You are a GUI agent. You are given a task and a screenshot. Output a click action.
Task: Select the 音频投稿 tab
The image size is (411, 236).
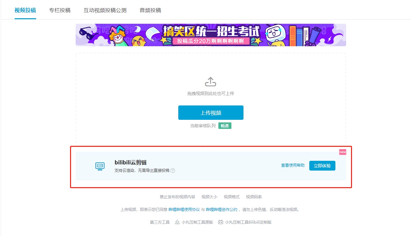point(150,10)
